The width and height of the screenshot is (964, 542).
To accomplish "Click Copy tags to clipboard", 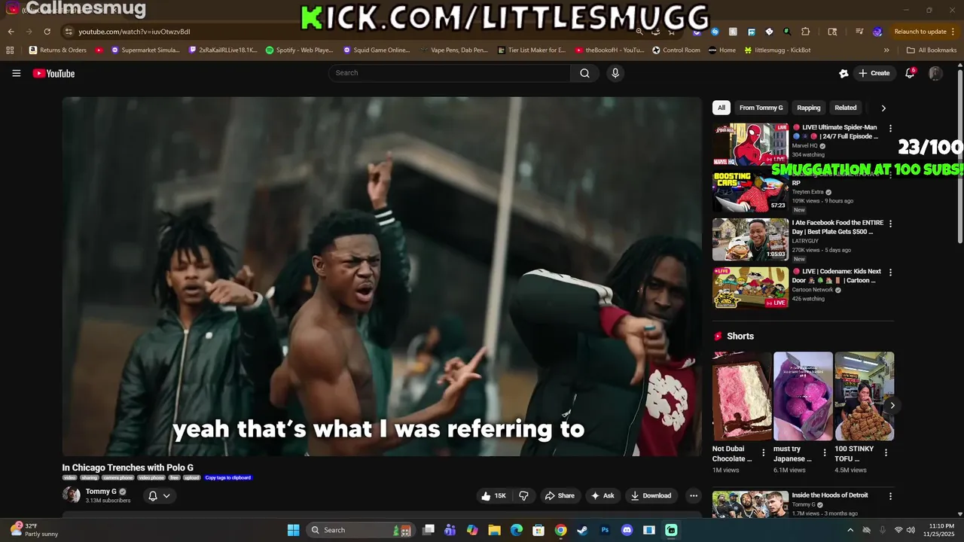I will (228, 477).
